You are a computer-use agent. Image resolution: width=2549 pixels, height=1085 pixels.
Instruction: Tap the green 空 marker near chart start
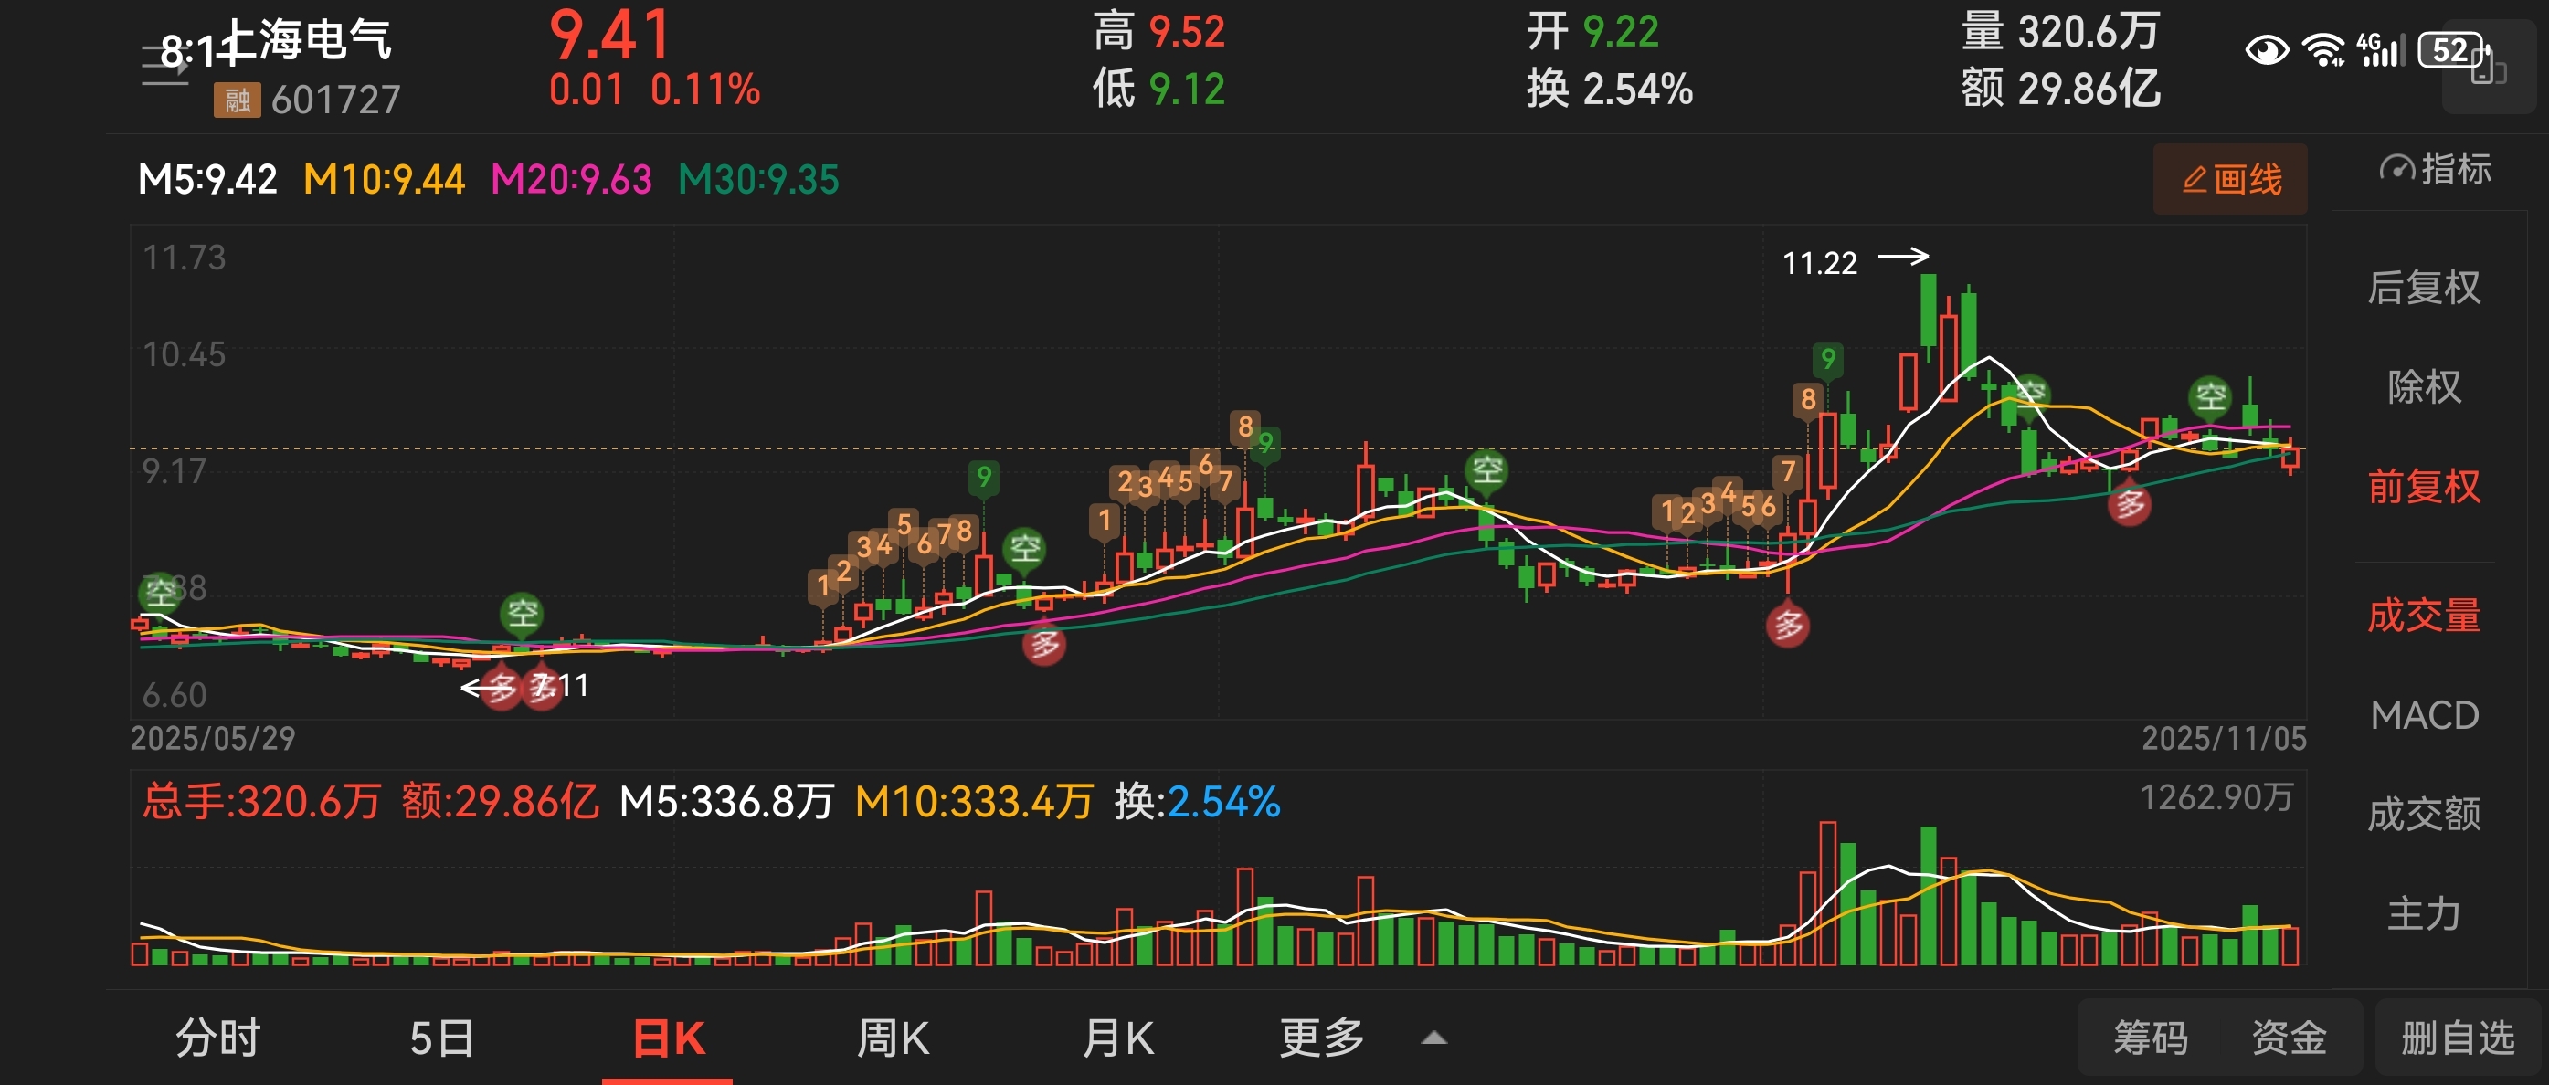click(x=159, y=593)
